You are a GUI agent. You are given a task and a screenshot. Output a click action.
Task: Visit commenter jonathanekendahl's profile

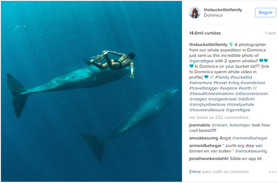[x=208, y=158]
